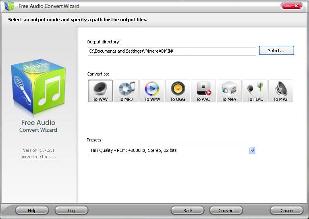Click the 'Presets:' label
The height and width of the screenshot is (219, 309).
pyautogui.click(x=95, y=140)
